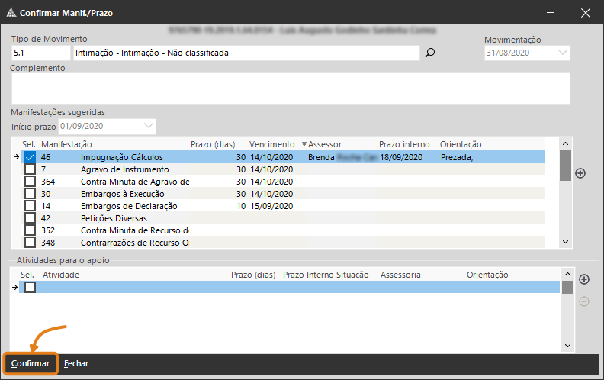Uncheck the Impugnação Cálculos checkbox

pyautogui.click(x=30, y=157)
